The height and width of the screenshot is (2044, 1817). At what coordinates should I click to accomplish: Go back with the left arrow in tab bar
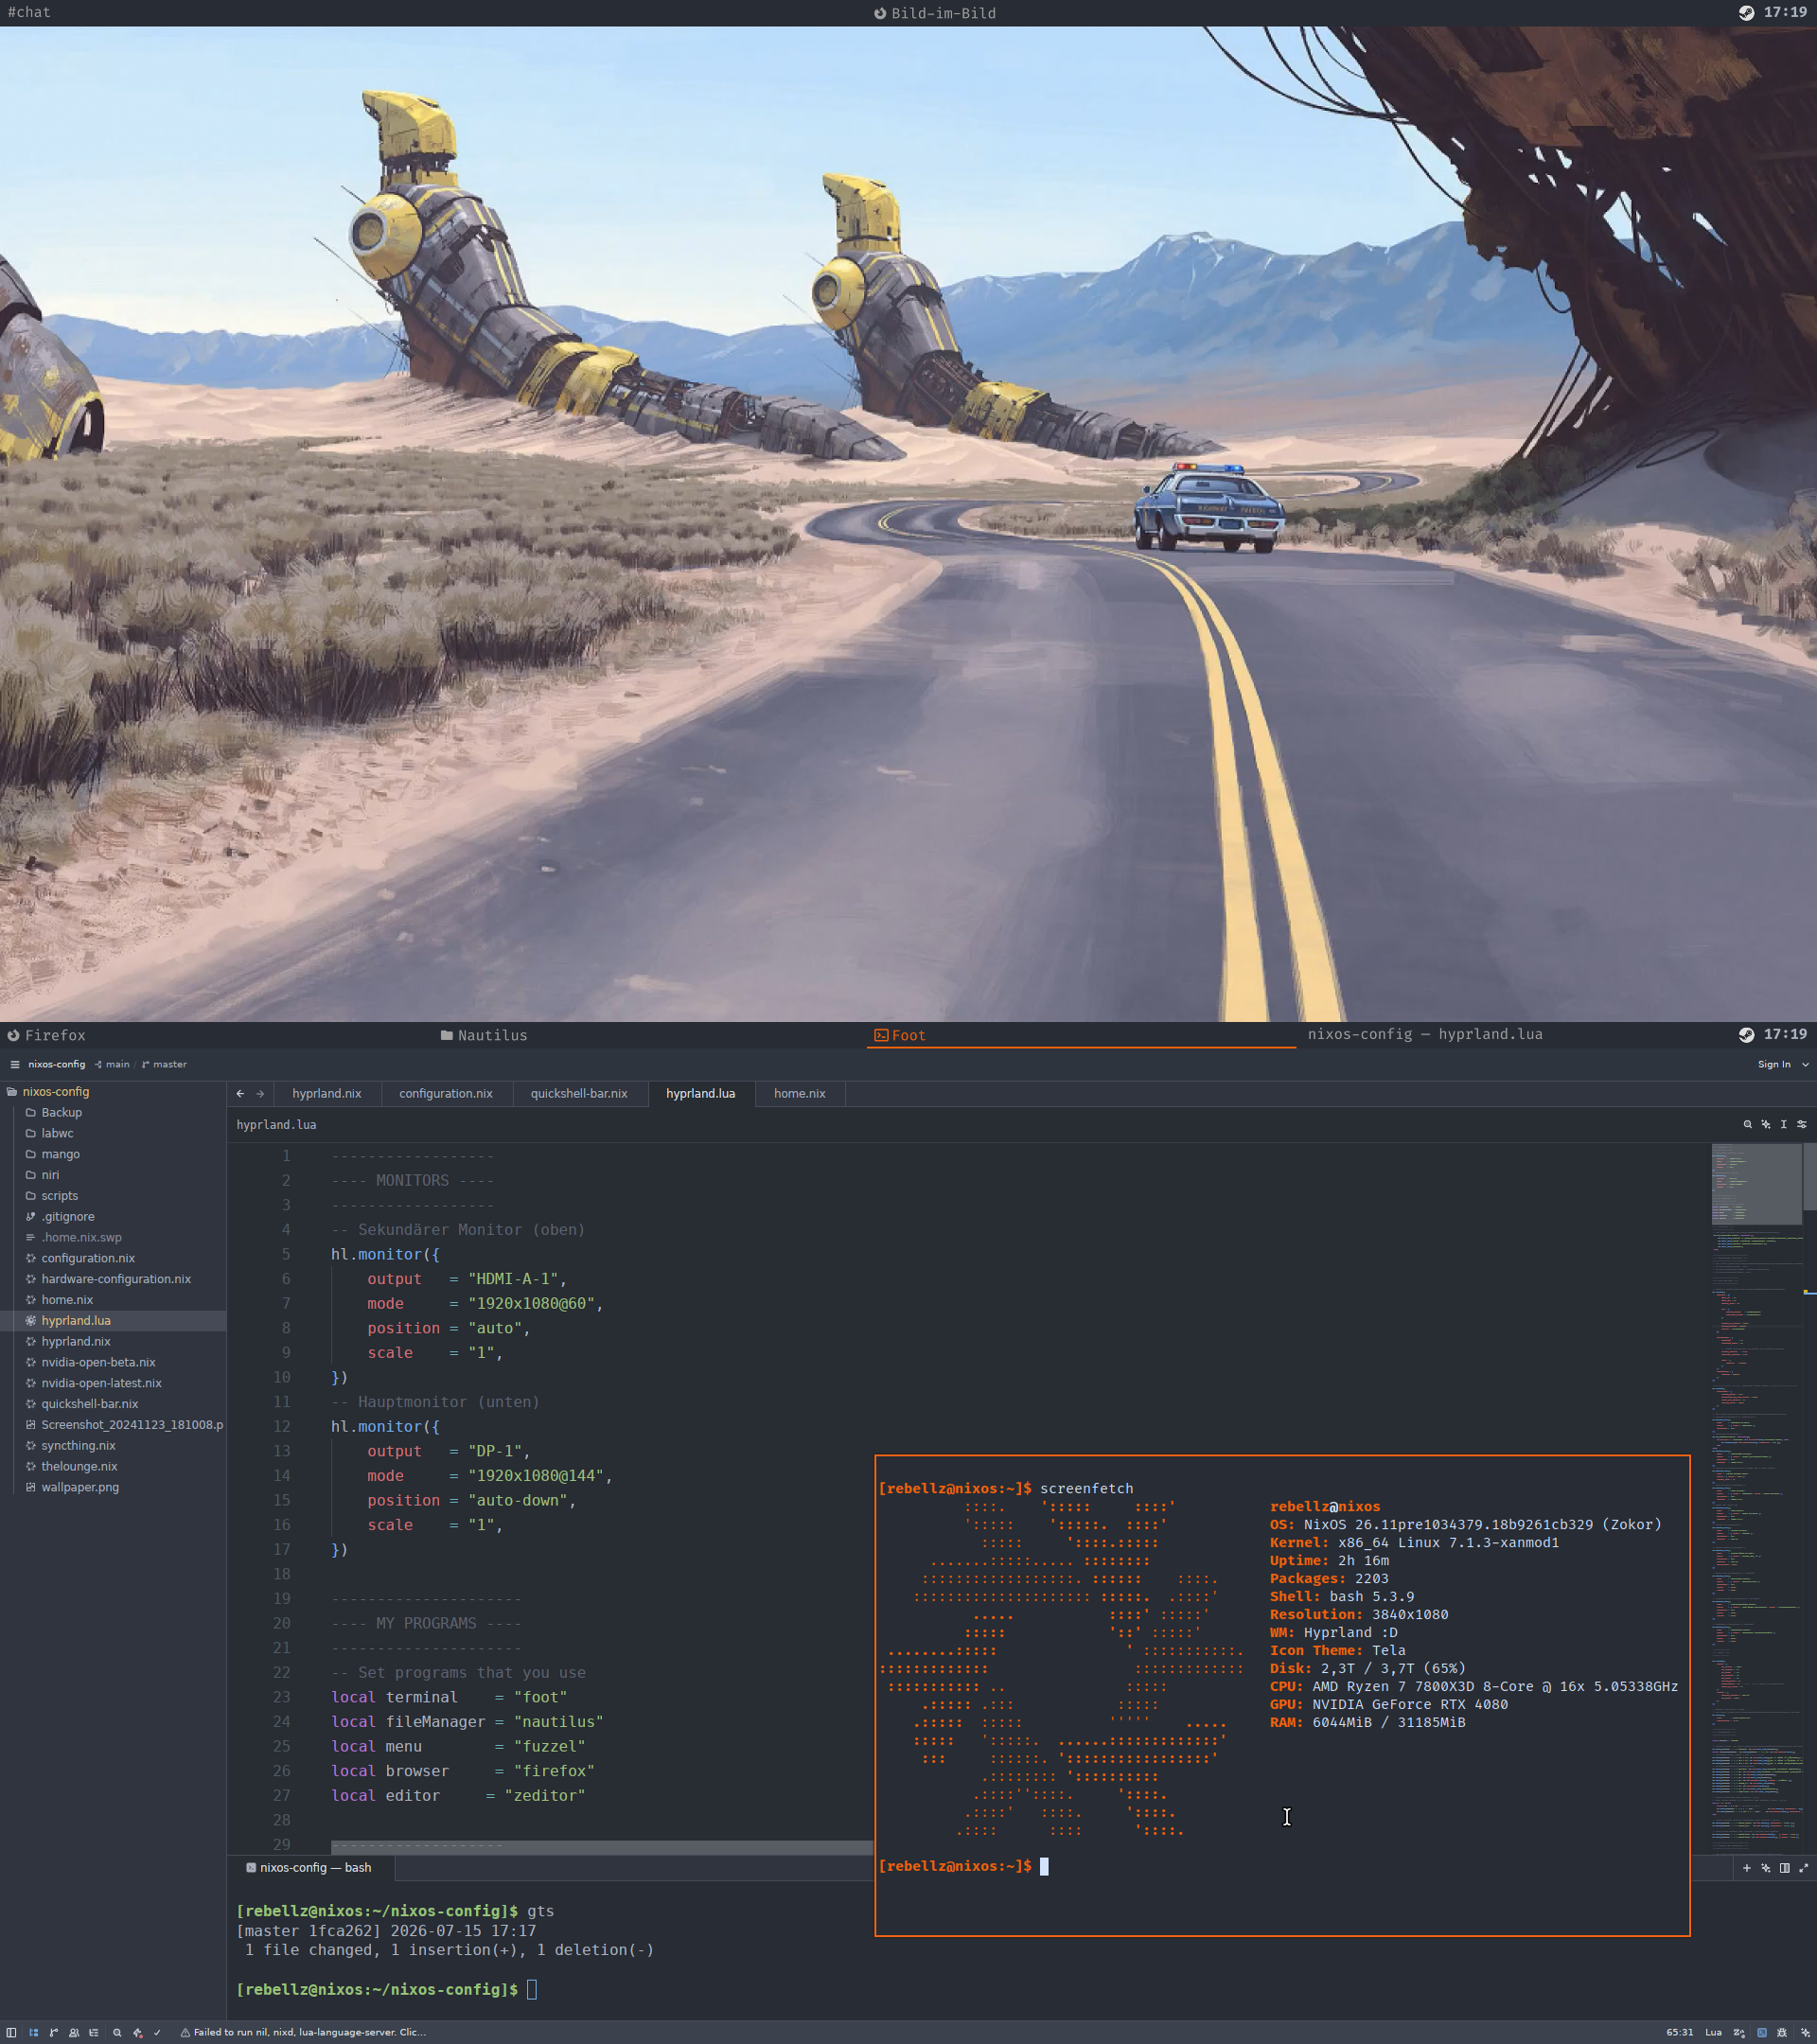(240, 1093)
